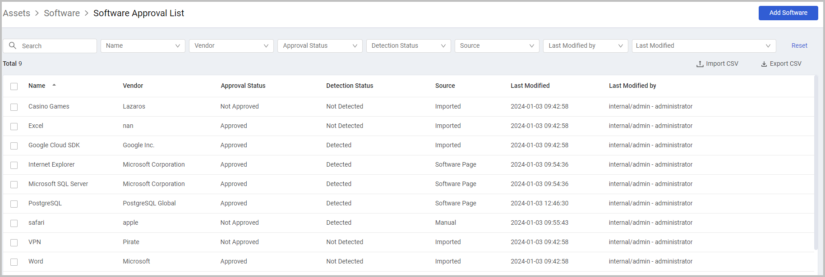Open the Name filter dropdown
This screenshot has width=825, height=277.
(x=143, y=45)
